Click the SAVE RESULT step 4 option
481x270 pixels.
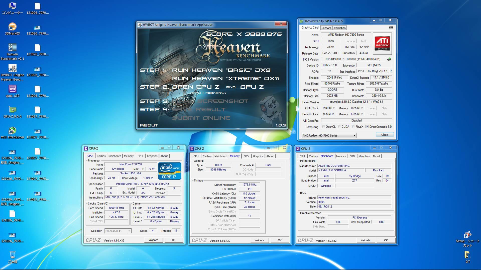point(199,109)
